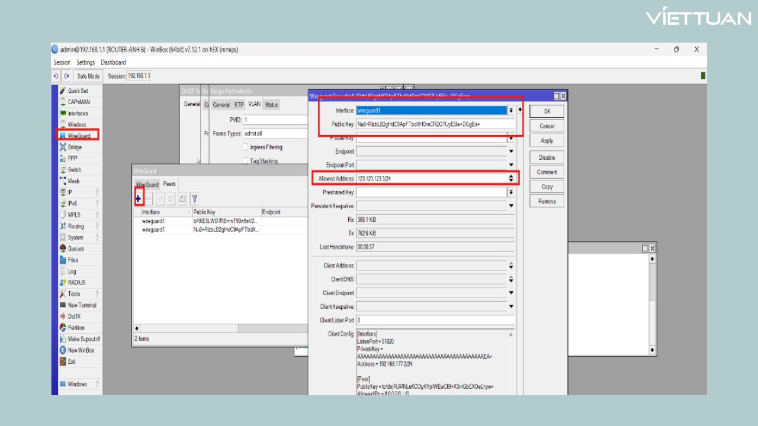
Task: Open New Terminal from the sidebar
Action: [82, 305]
